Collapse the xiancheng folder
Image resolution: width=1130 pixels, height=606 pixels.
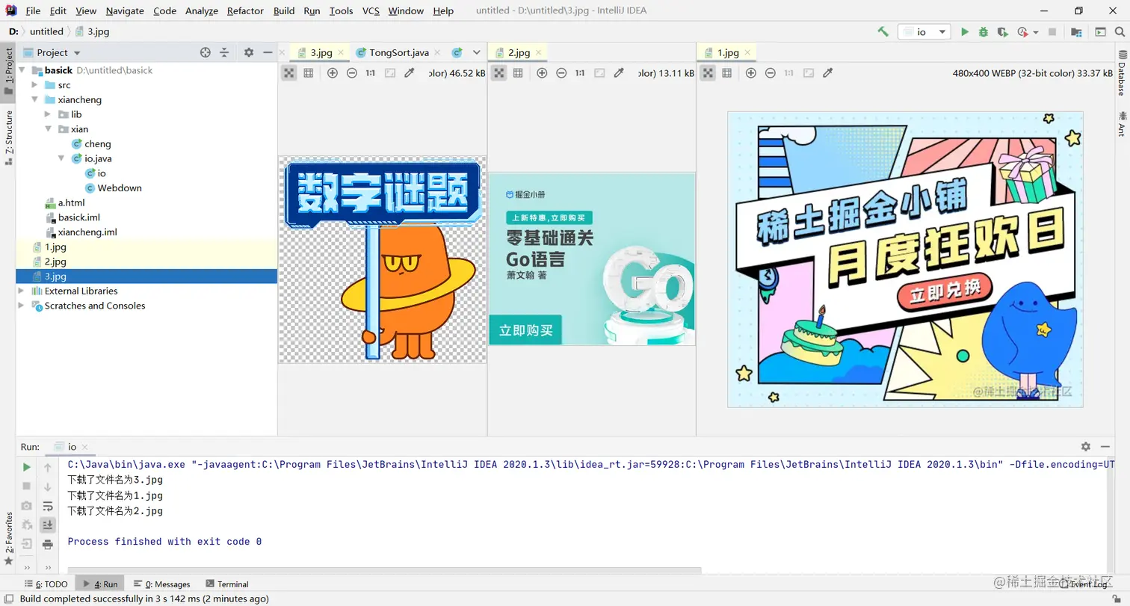tap(34, 99)
